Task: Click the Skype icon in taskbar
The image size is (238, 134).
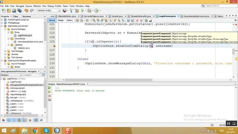Action: [46, 131]
